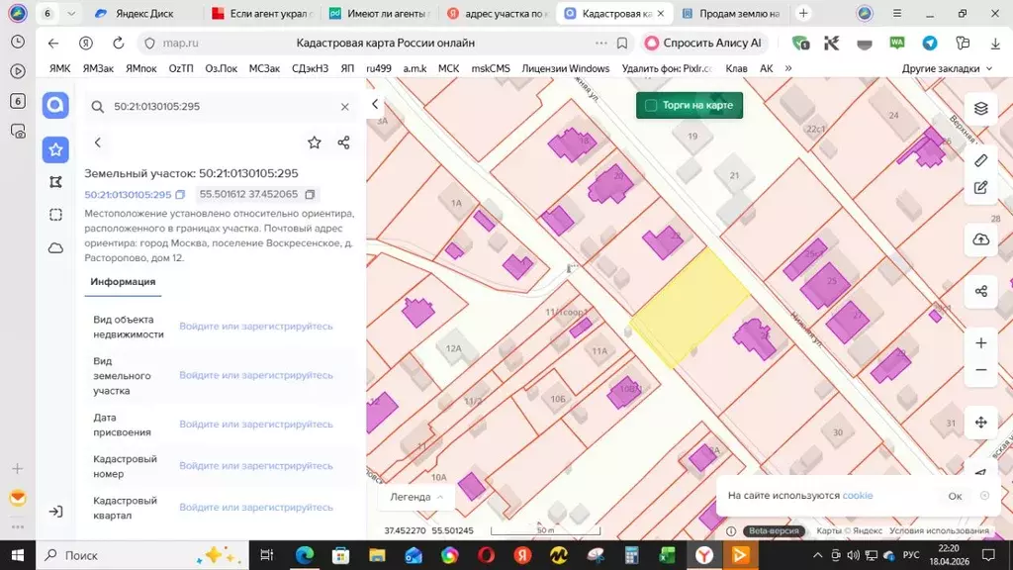Open Windows Start menu
Screen dimensions: 1013x570
[18, 555]
